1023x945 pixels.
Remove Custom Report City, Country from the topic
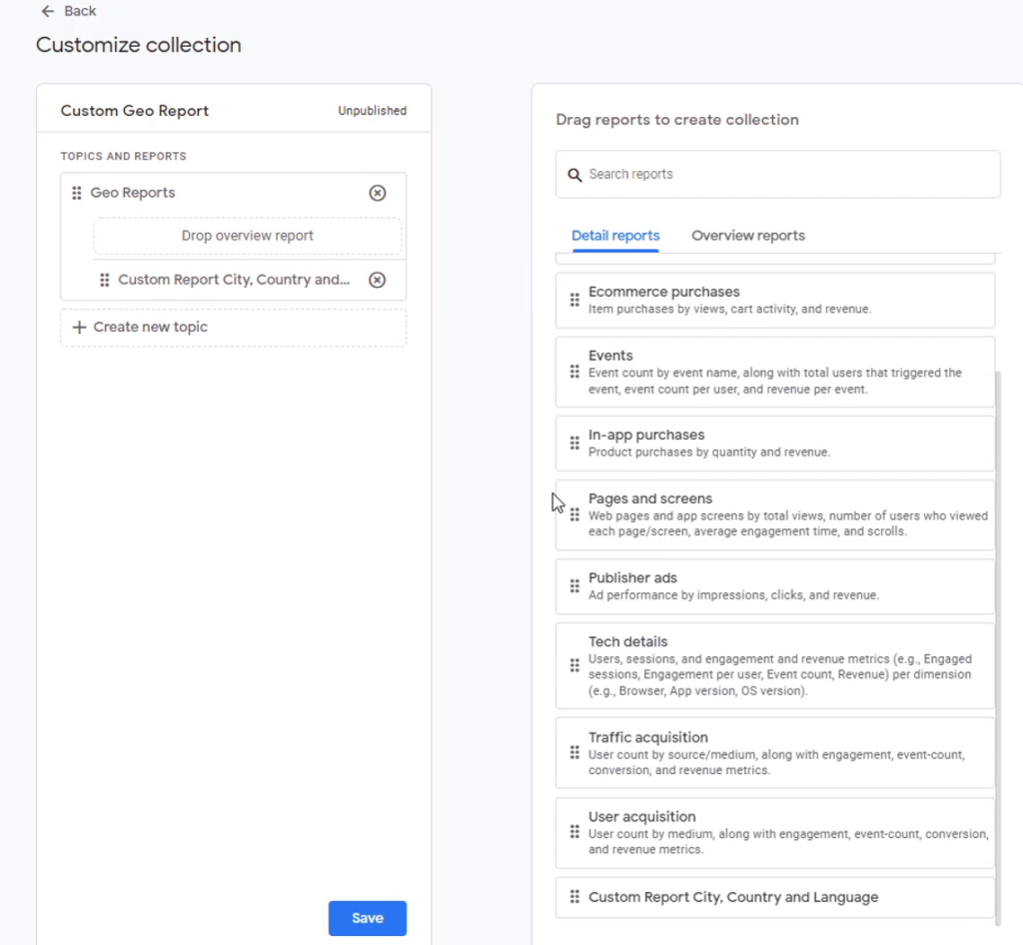377,280
